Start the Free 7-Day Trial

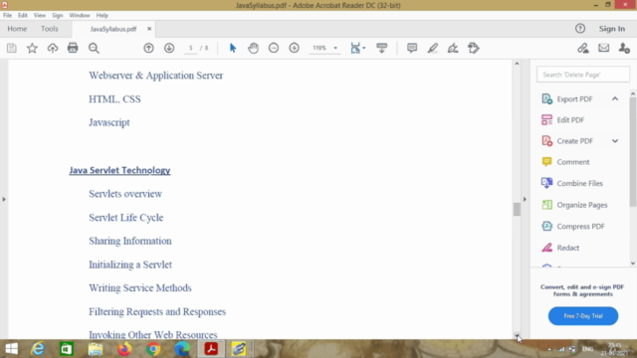[583, 316]
